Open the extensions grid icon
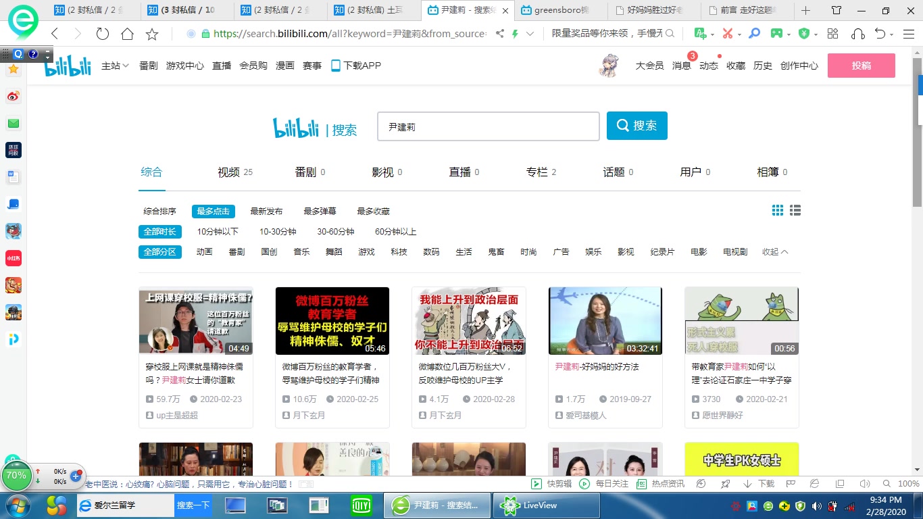 [832, 34]
